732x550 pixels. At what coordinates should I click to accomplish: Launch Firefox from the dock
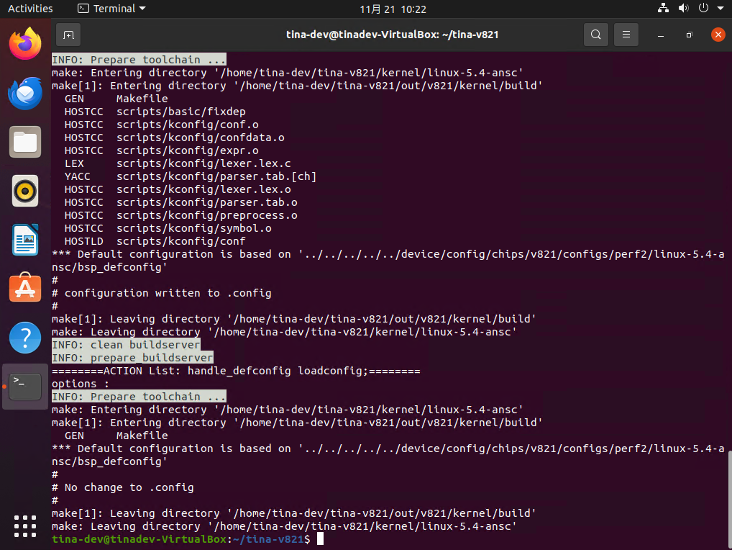[x=25, y=44]
